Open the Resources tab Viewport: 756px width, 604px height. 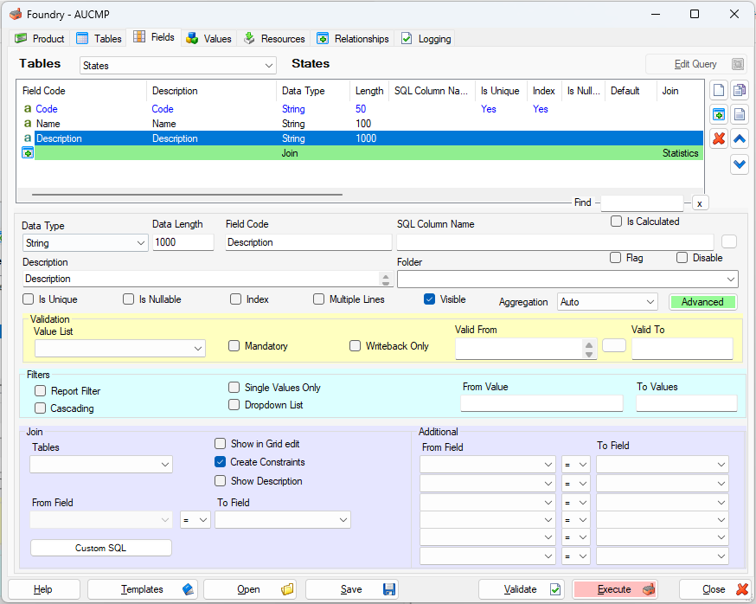[274, 39]
